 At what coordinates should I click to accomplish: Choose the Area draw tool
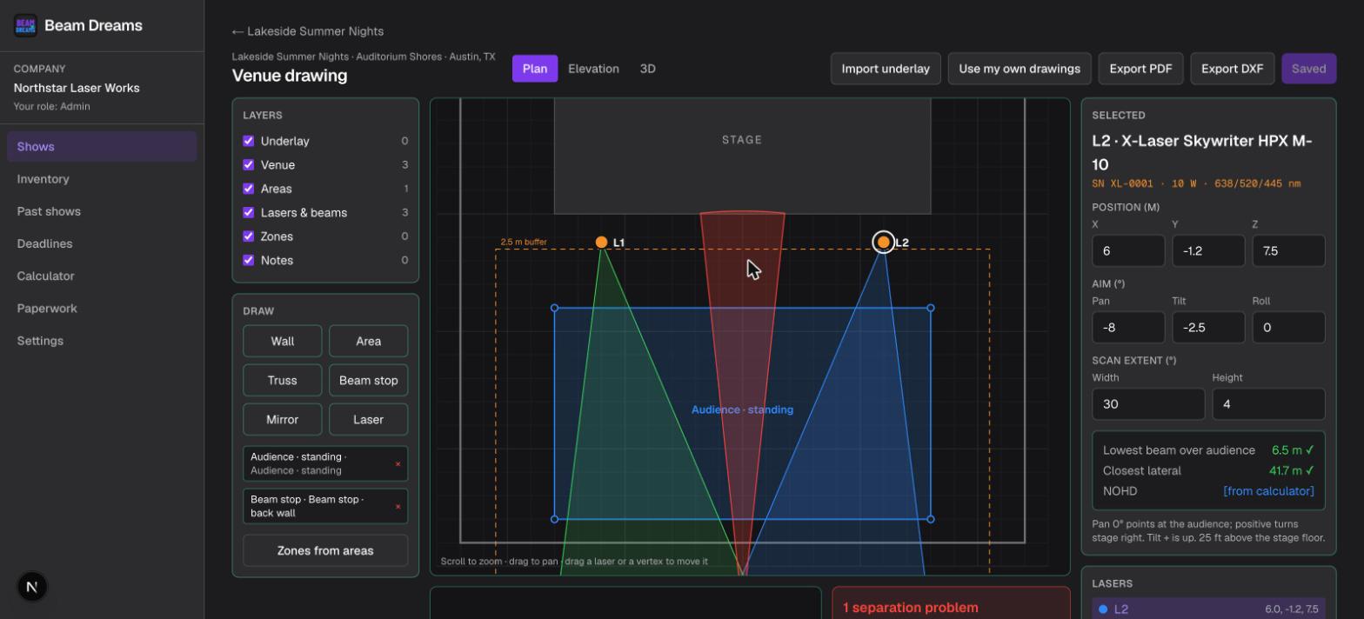click(x=369, y=341)
